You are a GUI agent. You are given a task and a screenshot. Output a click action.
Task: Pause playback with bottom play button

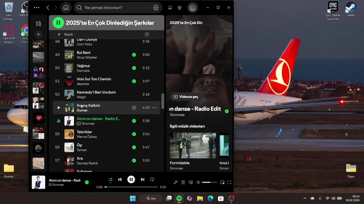point(131,179)
